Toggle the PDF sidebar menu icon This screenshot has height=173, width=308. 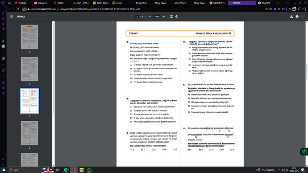tap(12, 16)
